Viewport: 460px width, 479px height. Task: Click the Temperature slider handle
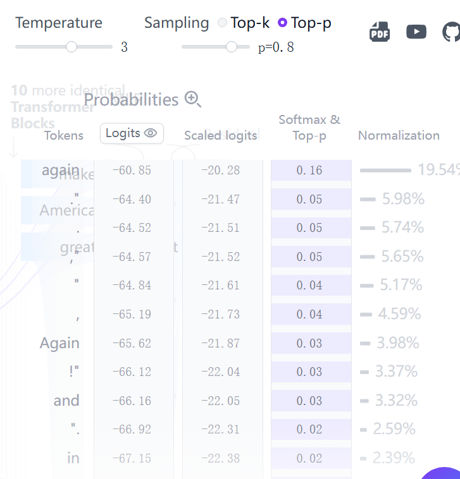[x=71, y=47]
